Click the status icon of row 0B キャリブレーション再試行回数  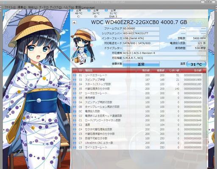[75, 107]
